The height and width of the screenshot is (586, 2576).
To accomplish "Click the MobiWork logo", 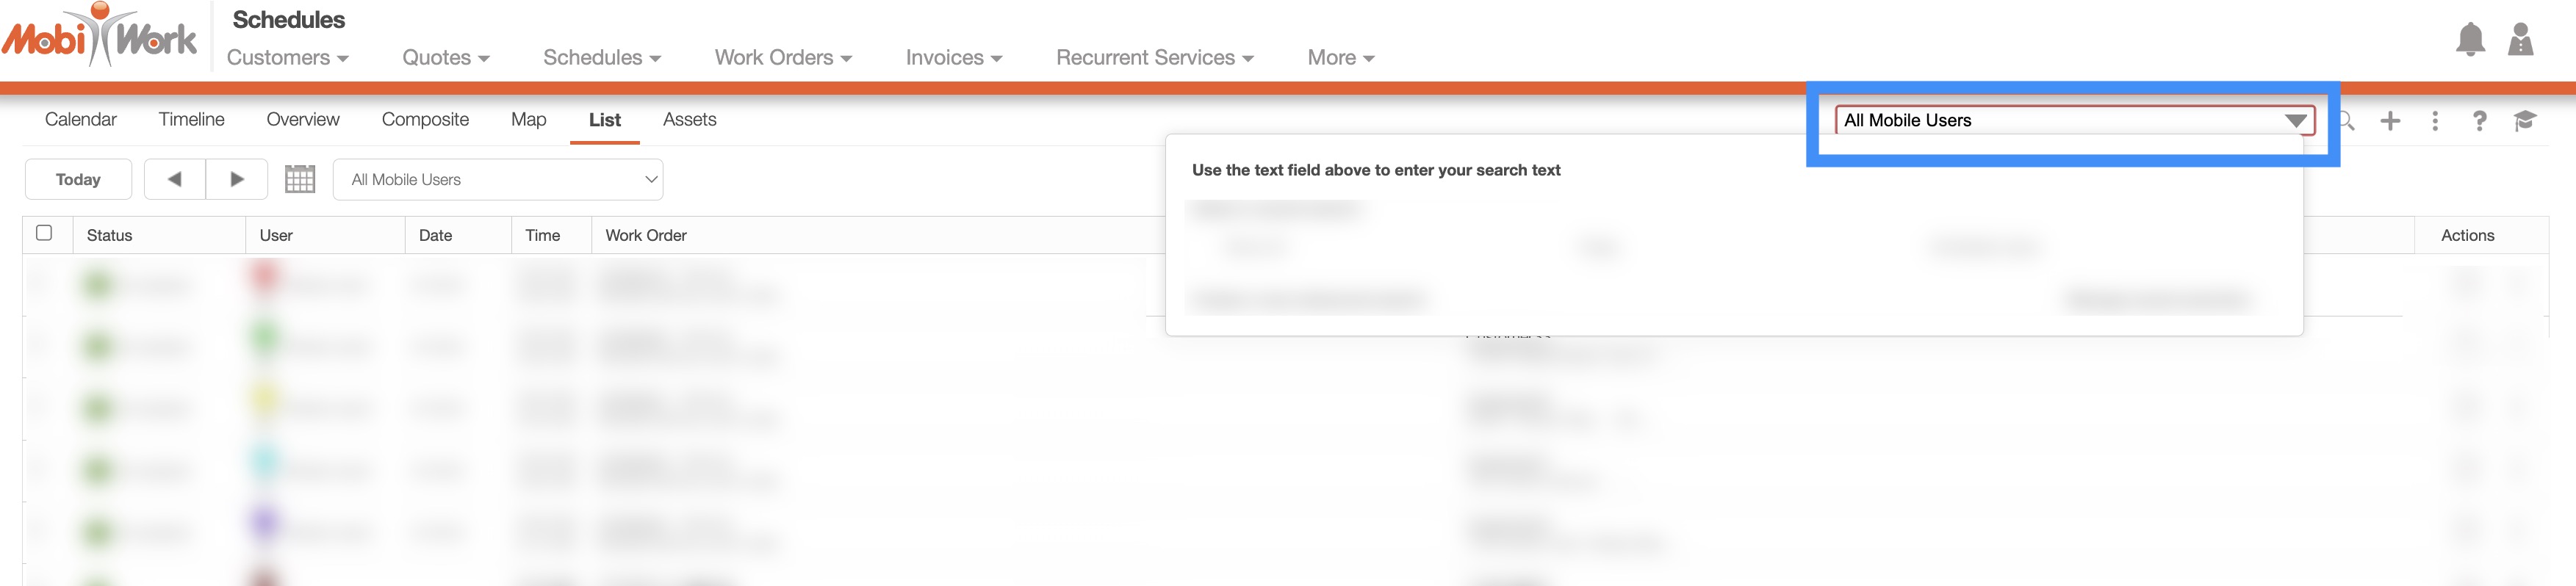I will (x=100, y=37).
